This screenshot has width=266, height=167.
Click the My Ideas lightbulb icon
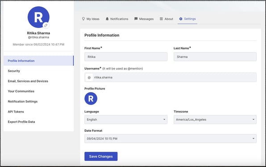coord(83,19)
